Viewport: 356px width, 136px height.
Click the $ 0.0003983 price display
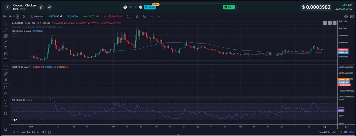[316, 7]
